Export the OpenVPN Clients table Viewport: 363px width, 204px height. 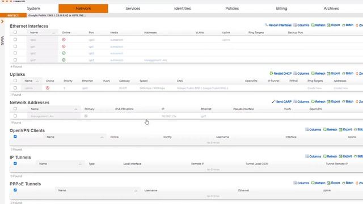(345, 130)
